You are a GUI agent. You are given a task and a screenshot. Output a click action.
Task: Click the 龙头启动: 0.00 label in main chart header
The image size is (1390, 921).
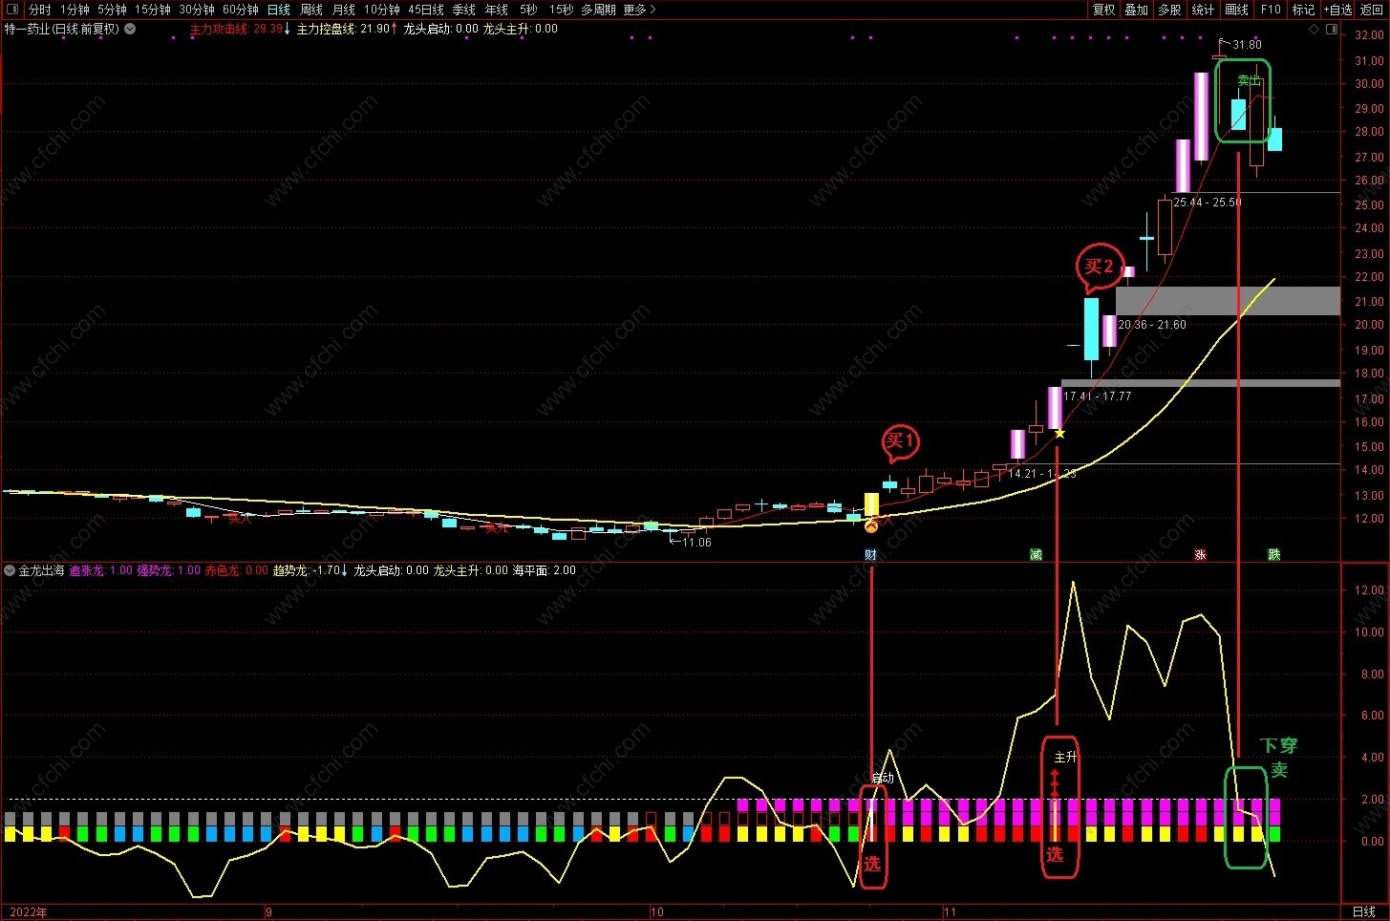pos(440,29)
